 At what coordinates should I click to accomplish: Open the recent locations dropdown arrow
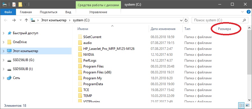pyautogui.click(x=20, y=20)
